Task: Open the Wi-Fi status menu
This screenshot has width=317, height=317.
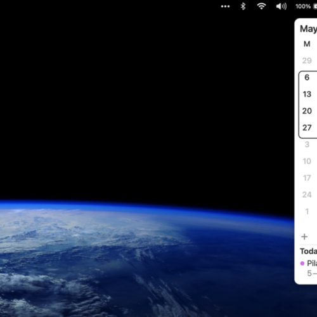Action: click(x=261, y=6)
